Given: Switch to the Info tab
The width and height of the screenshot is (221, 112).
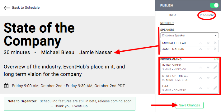Looking at the screenshot, I should pos(172,15).
